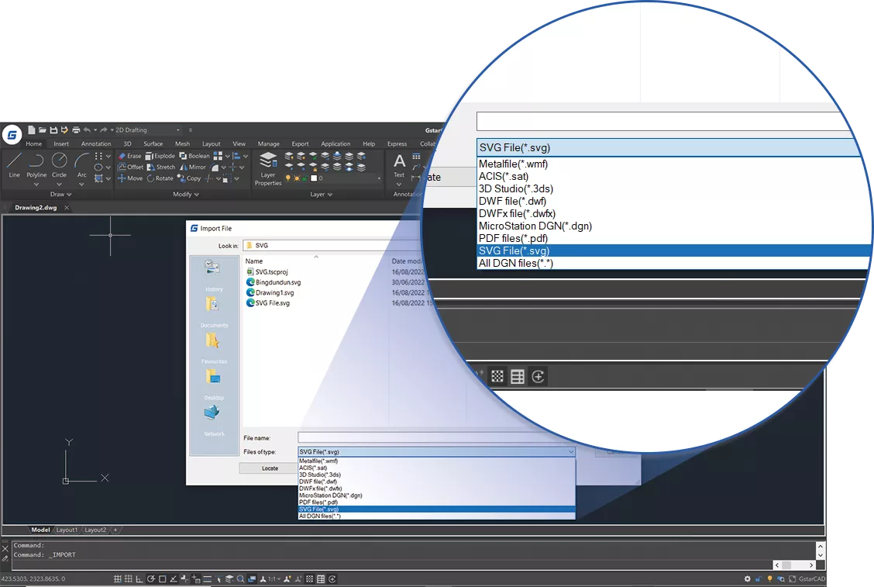Open Favourites location in Import File sidebar
This screenshot has height=587, width=874.
tap(214, 349)
